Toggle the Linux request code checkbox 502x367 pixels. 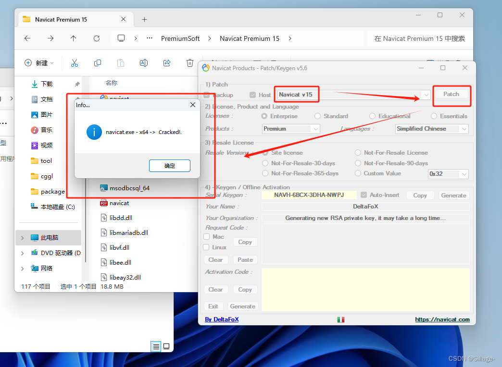(x=206, y=247)
